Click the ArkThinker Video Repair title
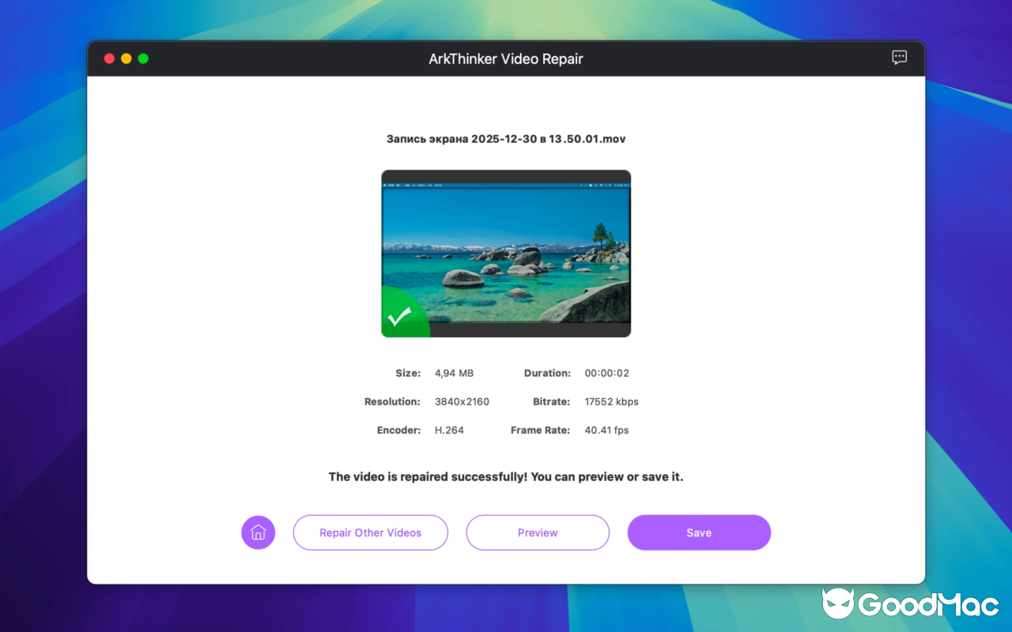 [x=506, y=58]
